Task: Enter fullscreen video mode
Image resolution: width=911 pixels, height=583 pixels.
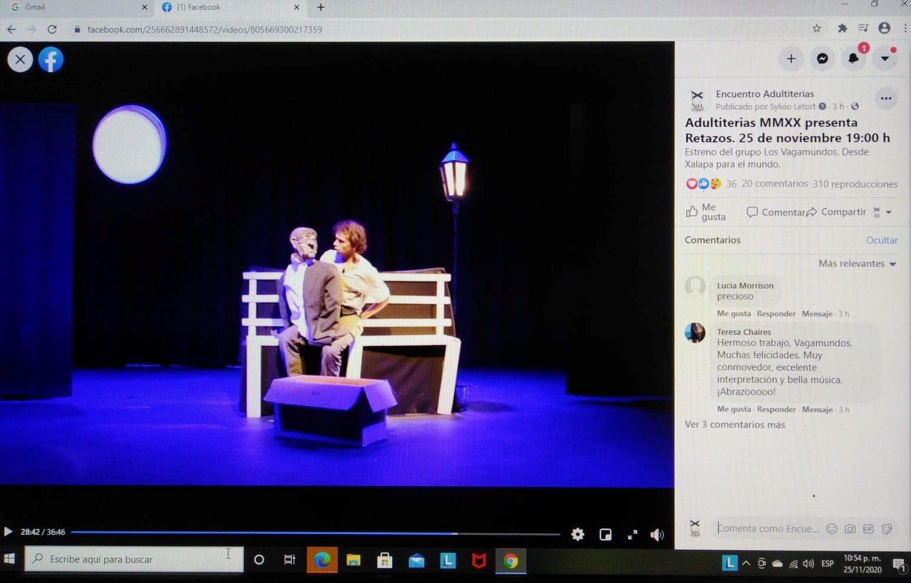Action: (632, 535)
